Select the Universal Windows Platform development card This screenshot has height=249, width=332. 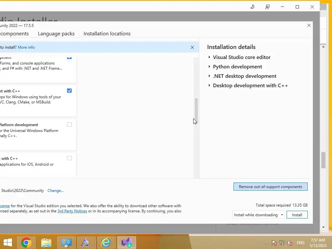pos(38,135)
